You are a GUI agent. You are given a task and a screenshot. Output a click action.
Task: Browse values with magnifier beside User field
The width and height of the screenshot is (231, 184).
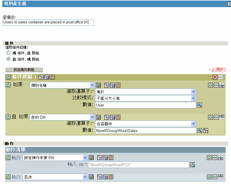click(x=199, y=105)
